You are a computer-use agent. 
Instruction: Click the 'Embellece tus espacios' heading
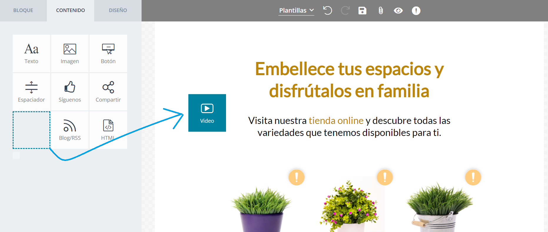[349, 80]
